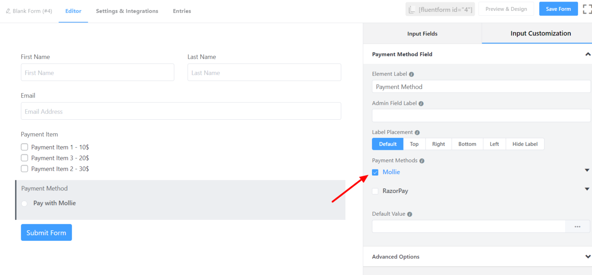
Task: Expand the Mollie payment method settings
Action: (587, 170)
